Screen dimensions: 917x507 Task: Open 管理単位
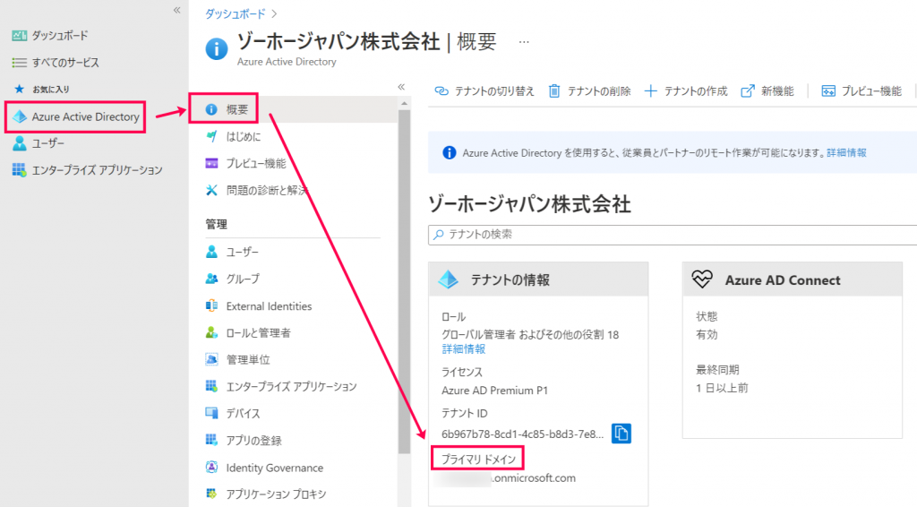pyautogui.click(x=248, y=360)
